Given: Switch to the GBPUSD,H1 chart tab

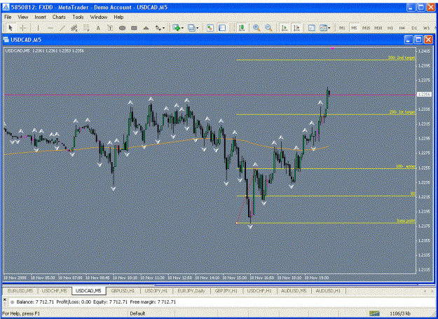Looking at the screenshot, I should [123, 291].
